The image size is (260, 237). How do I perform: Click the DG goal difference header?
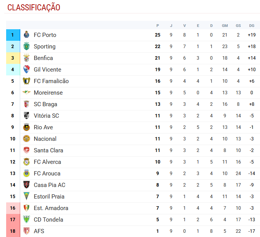point(252,25)
